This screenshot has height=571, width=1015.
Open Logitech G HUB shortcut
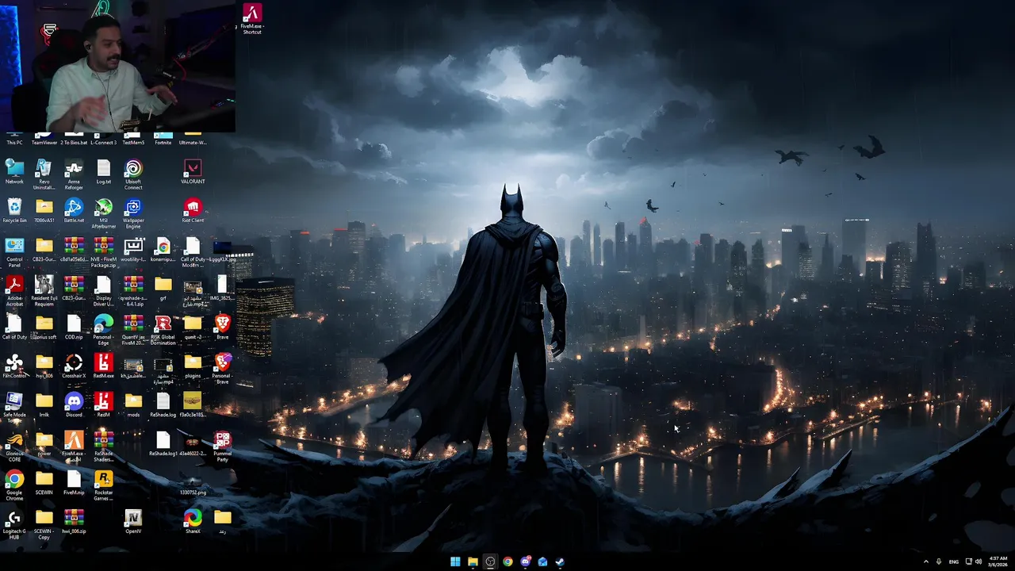[x=14, y=524]
